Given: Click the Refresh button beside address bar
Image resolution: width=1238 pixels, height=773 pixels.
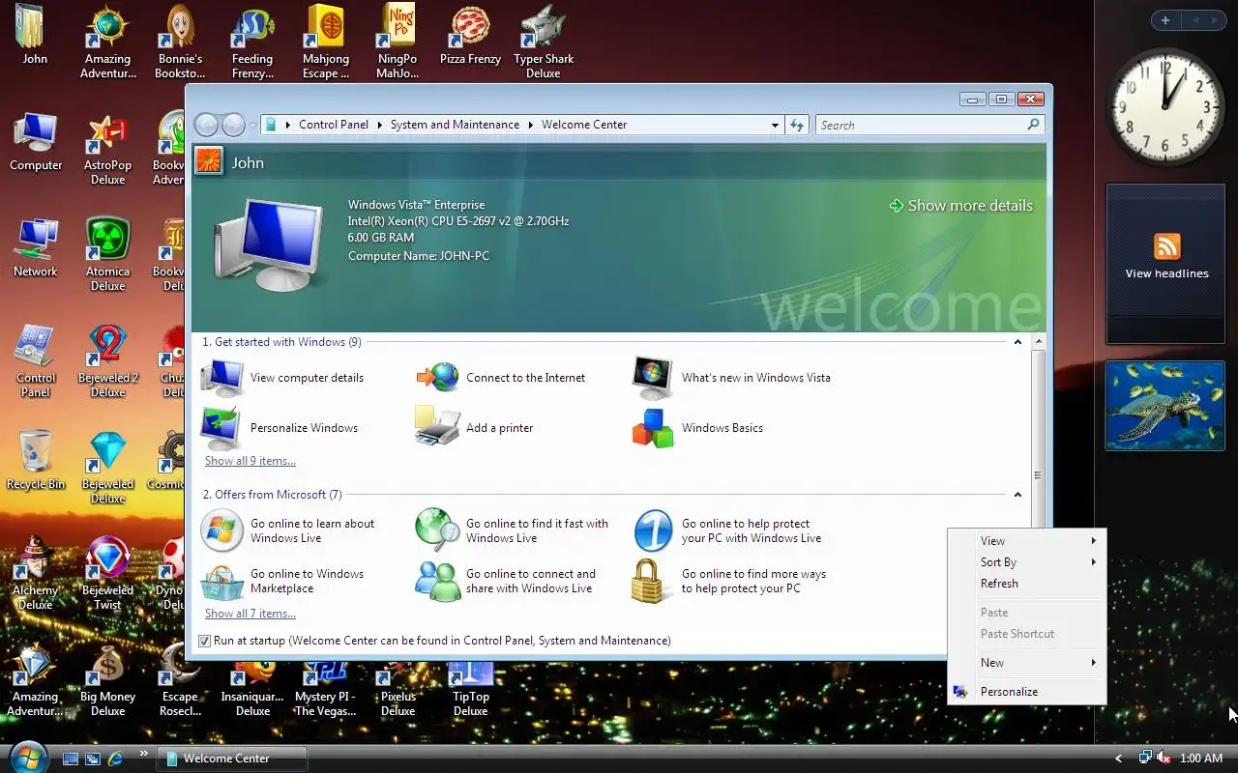Looking at the screenshot, I should [797, 125].
